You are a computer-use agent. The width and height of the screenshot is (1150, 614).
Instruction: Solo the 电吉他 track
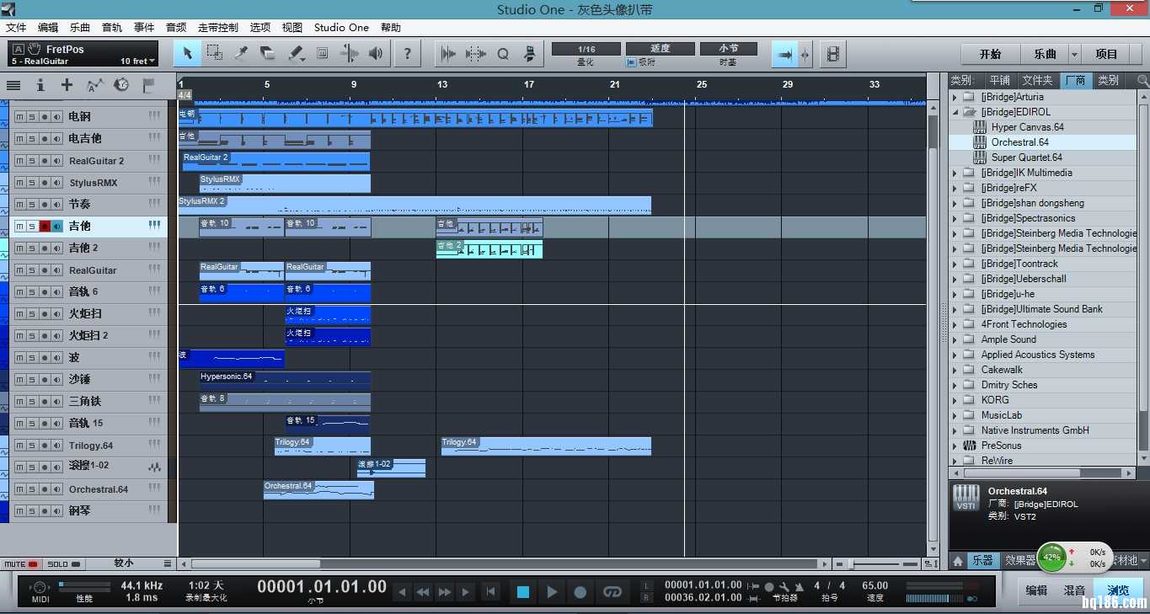[32, 138]
